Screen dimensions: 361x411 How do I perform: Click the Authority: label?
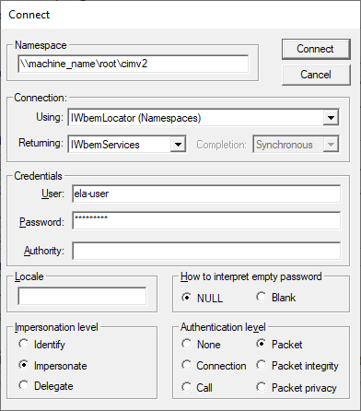tap(44, 251)
